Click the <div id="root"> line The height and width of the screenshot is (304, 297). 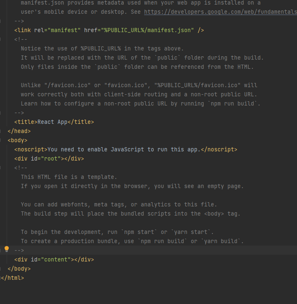49,159
